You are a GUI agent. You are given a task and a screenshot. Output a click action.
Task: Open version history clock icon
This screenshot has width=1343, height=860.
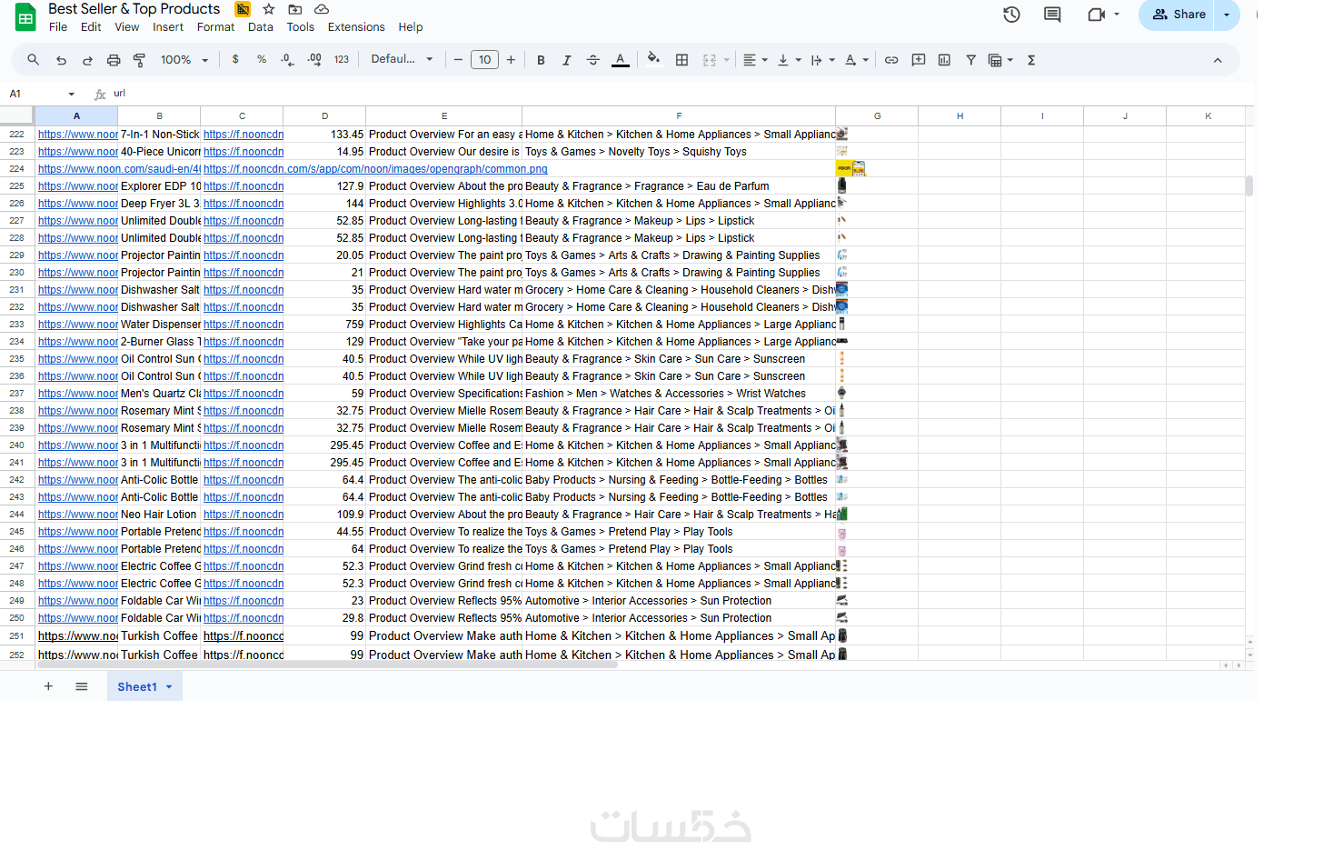click(1011, 15)
